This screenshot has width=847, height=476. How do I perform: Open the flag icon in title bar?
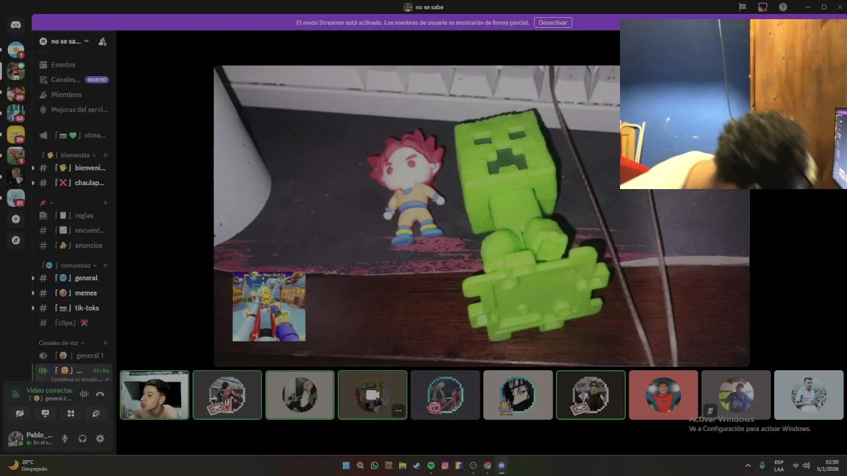(x=742, y=7)
